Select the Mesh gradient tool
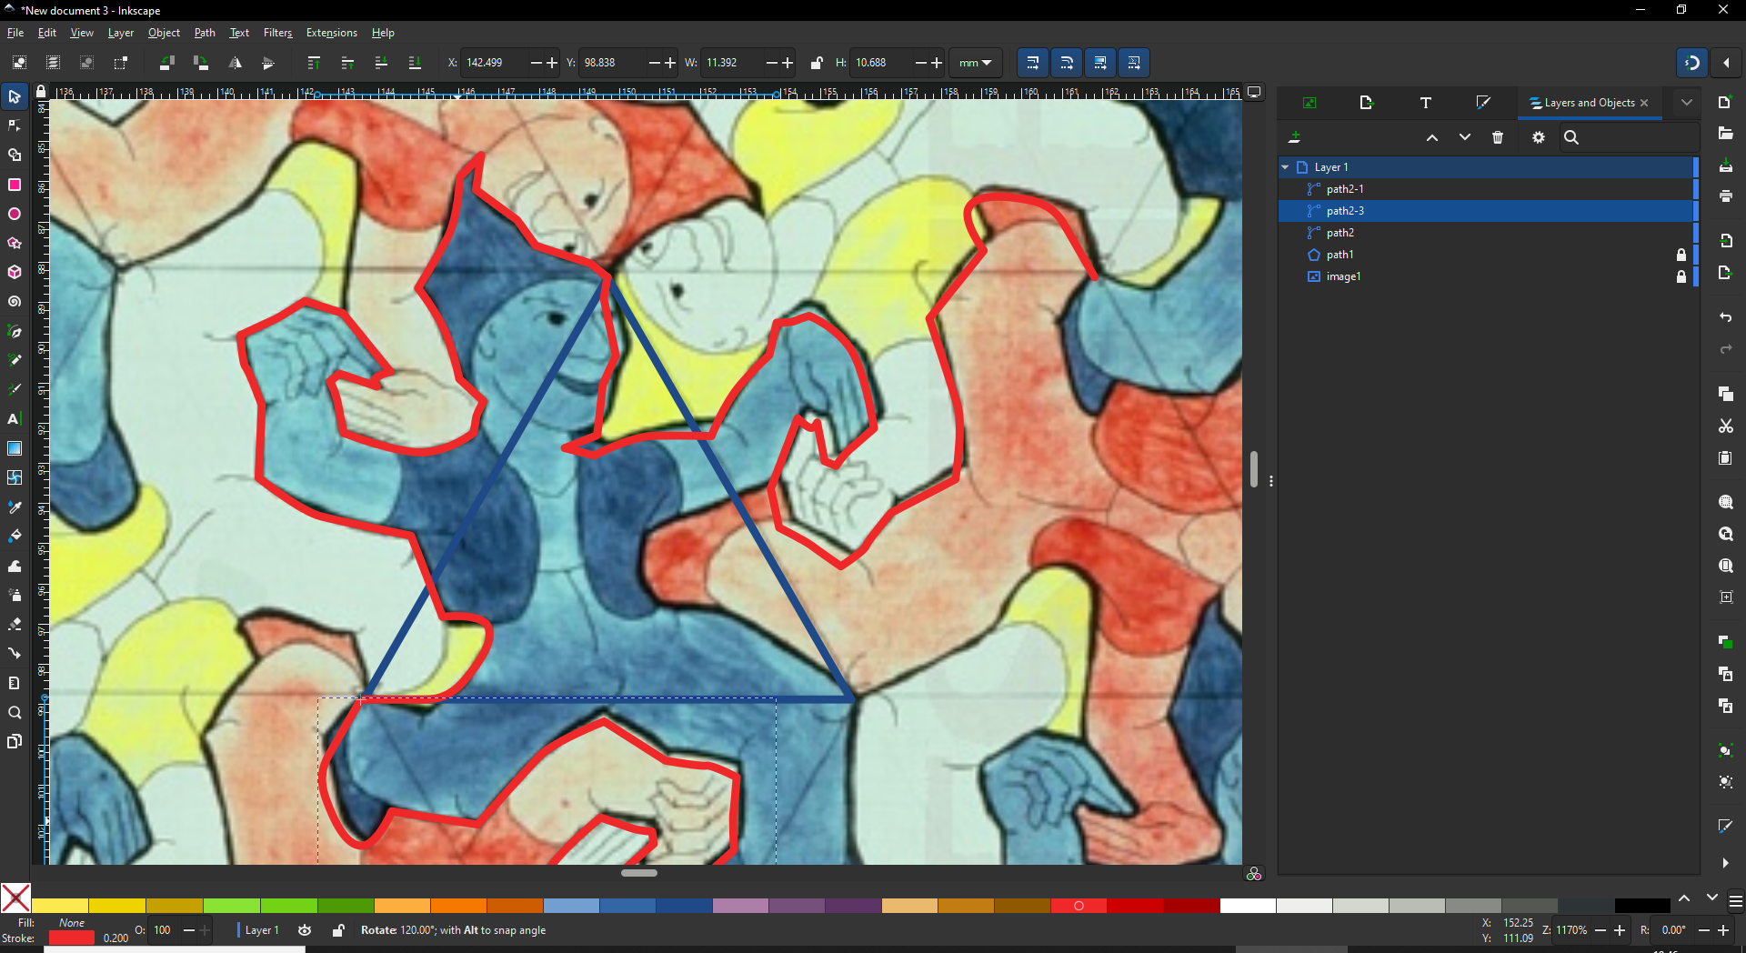The image size is (1746, 953). point(15,477)
